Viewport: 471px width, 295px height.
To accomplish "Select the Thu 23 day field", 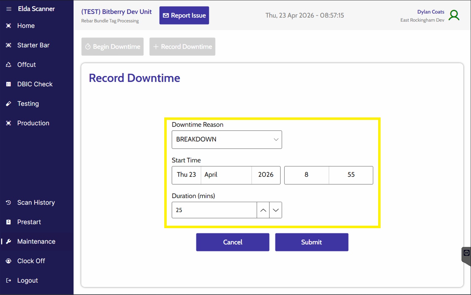I will (186, 175).
